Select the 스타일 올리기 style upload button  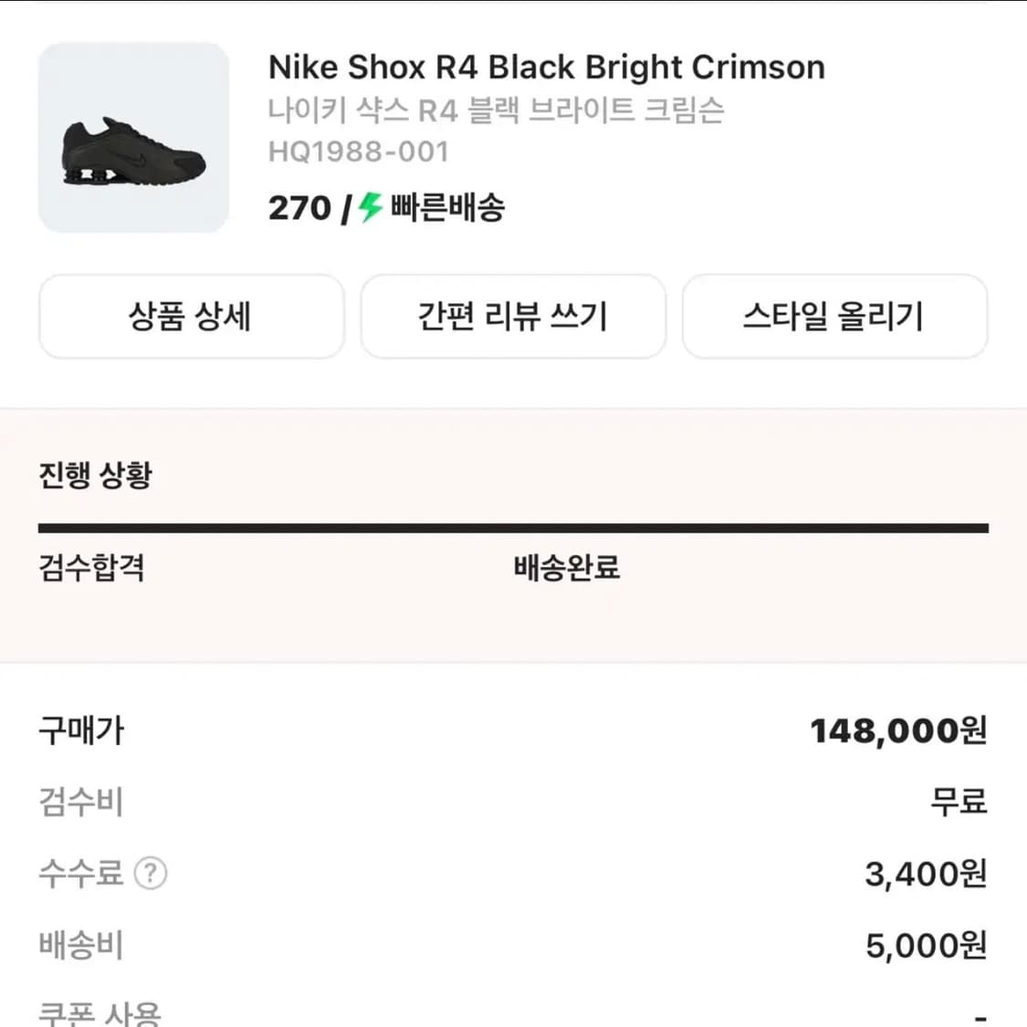(835, 316)
